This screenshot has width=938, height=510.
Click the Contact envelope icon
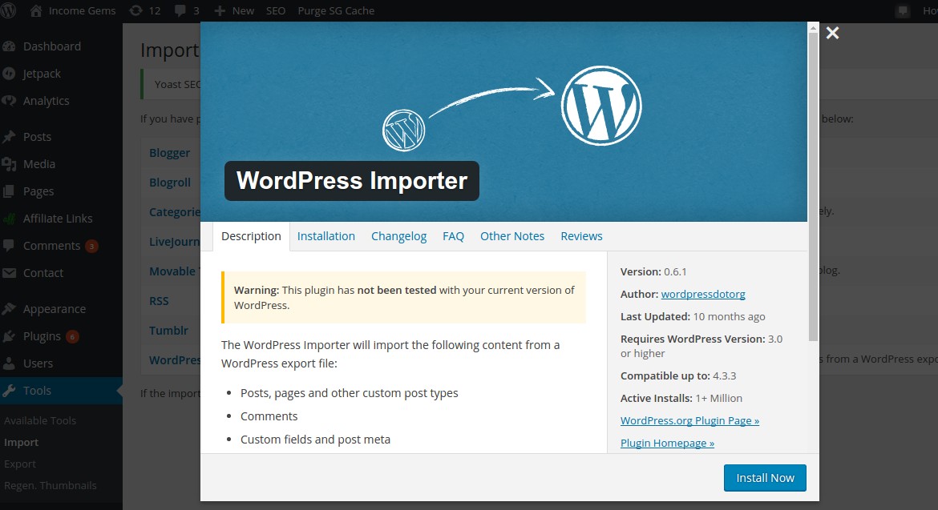[8, 273]
